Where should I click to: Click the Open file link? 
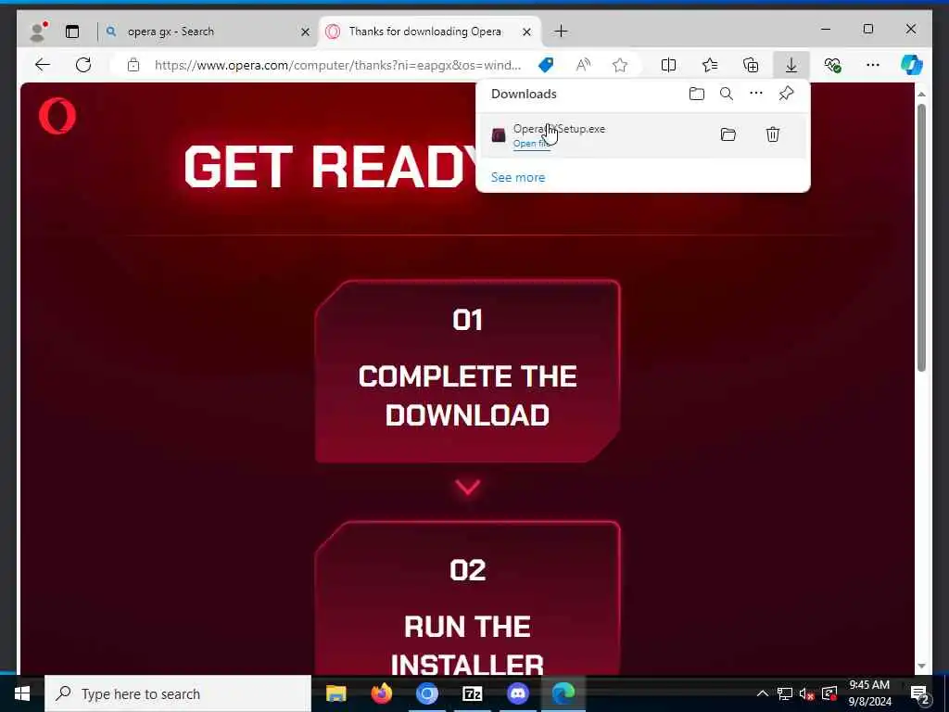(x=532, y=144)
